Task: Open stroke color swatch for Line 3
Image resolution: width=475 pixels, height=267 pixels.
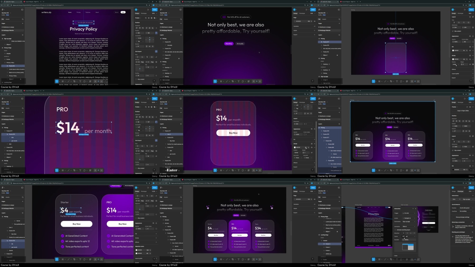Action: click(x=295, y=147)
